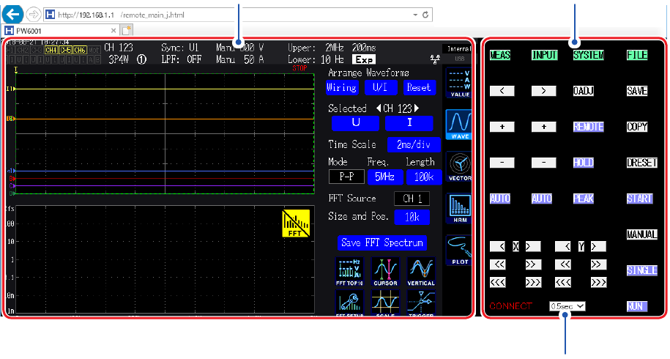Open the FFT TOP10 tool icon

coord(349,272)
